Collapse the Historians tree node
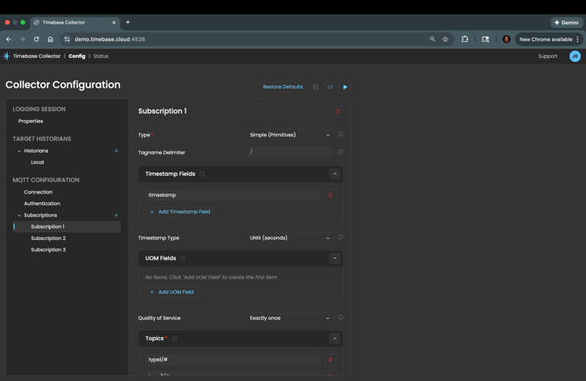 pos(19,151)
